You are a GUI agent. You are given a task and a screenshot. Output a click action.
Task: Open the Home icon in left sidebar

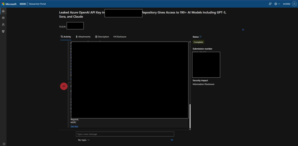(3, 11)
